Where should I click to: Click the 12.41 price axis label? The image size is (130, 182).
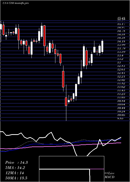click(121, 73)
